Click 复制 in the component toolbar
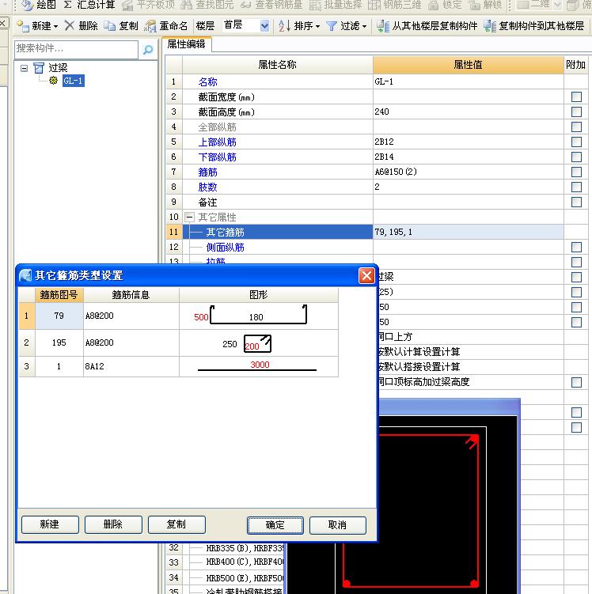This screenshot has width=592, height=594. coord(121,26)
